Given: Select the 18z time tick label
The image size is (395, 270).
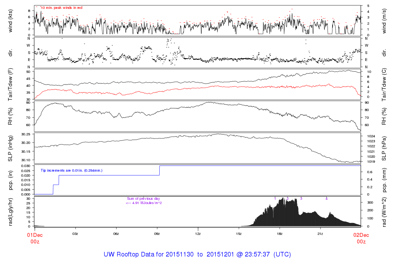Looking at the screenshot, I should click(280, 234).
